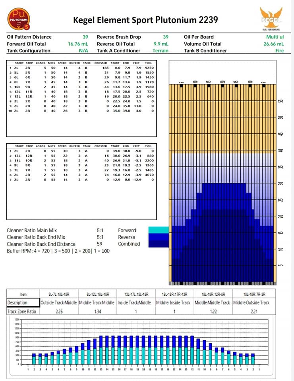
Task: Click the 1500 y-axis label on bar chart
Action: (x=17, y=319)
